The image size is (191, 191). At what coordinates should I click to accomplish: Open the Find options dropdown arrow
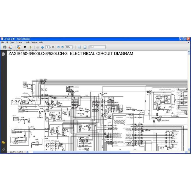point(106,47)
